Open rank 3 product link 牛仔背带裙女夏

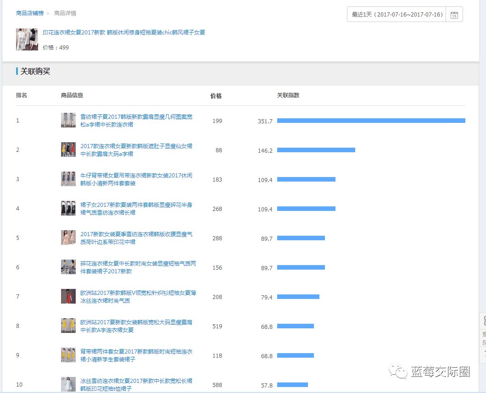point(136,179)
